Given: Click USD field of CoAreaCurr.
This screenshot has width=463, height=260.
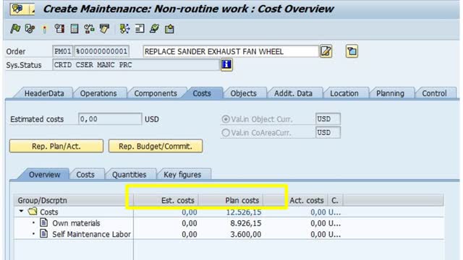Looking at the screenshot, I should point(328,133).
